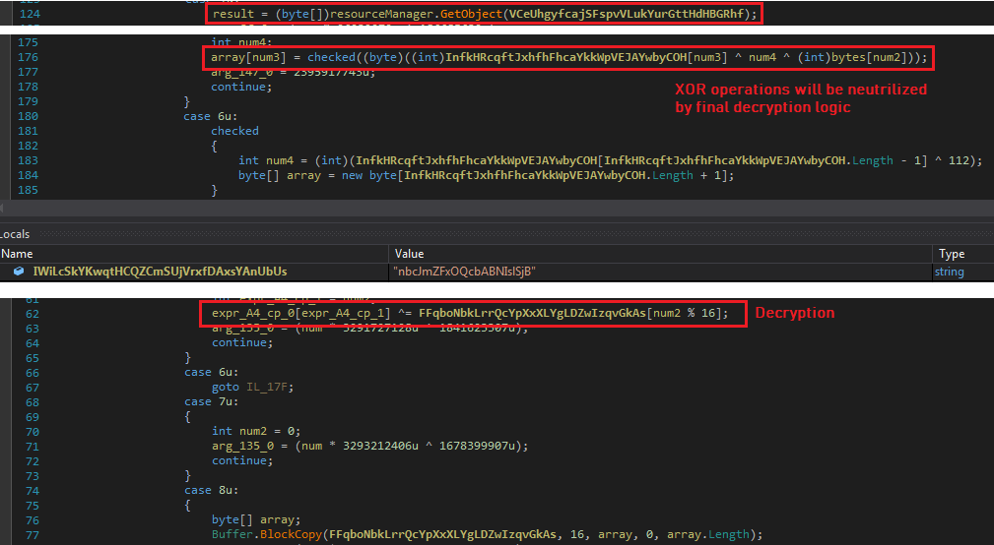Click 'expr_A4_cp_0' on line 62
994x545 pixels.
[253, 314]
